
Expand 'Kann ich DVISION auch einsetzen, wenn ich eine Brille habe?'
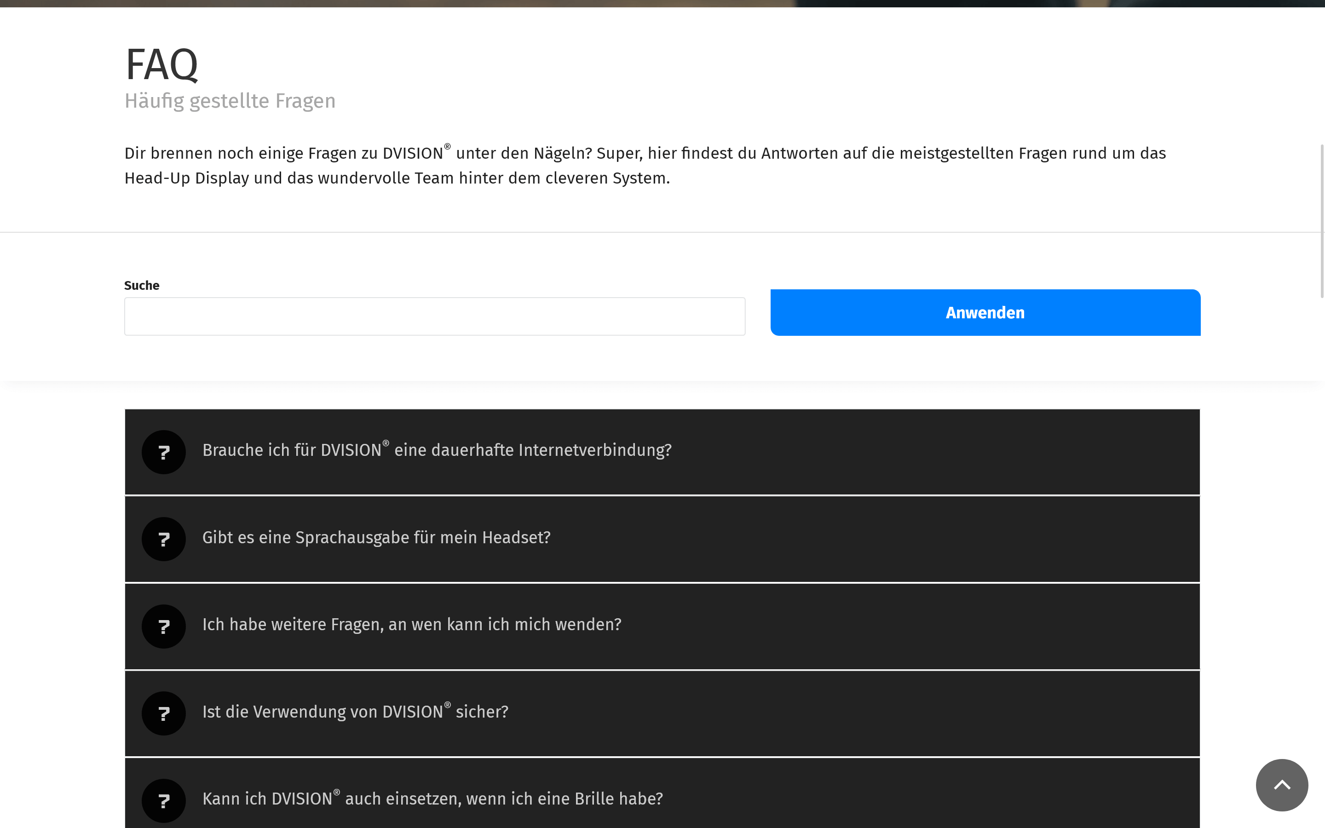tap(662, 793)
